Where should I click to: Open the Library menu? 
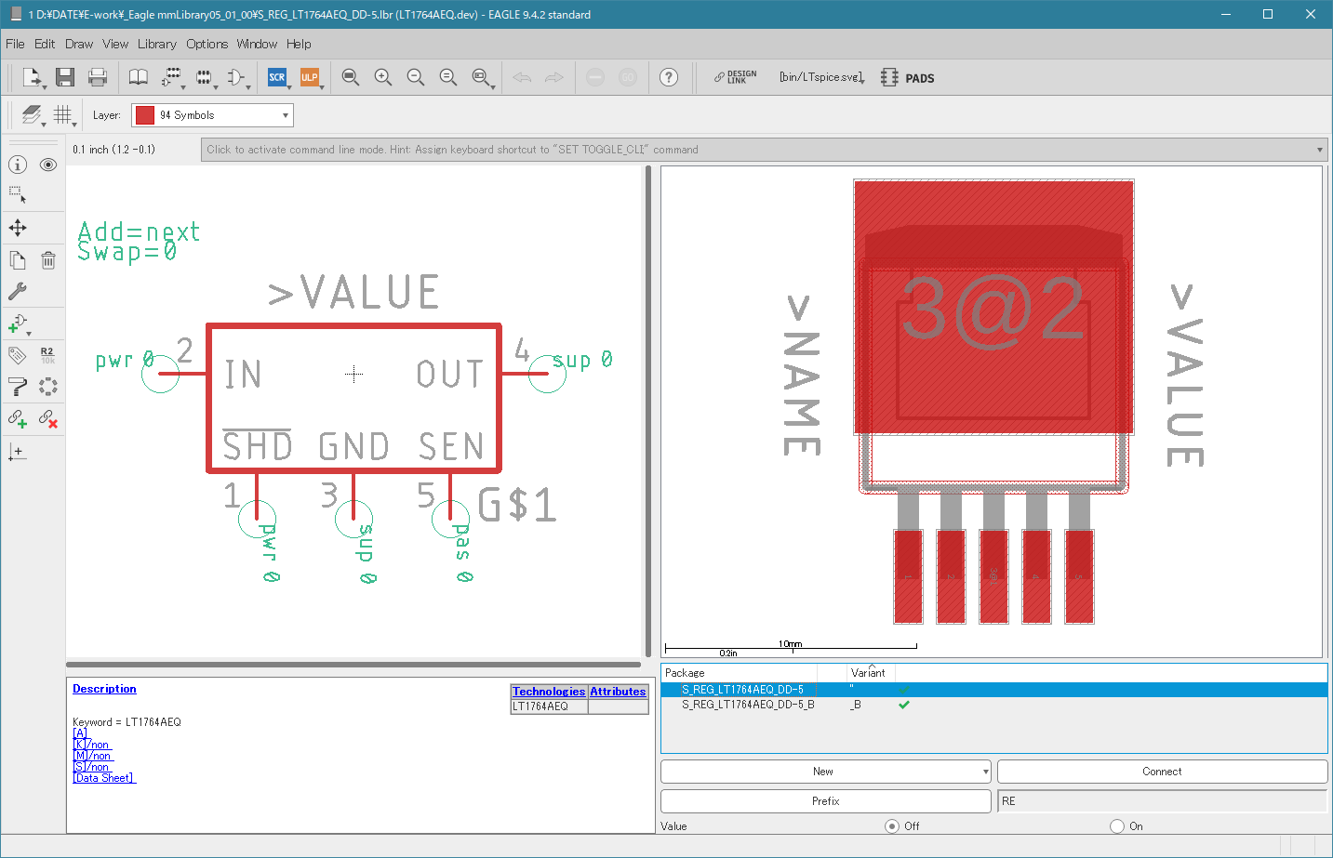click(x=156, y=44)
